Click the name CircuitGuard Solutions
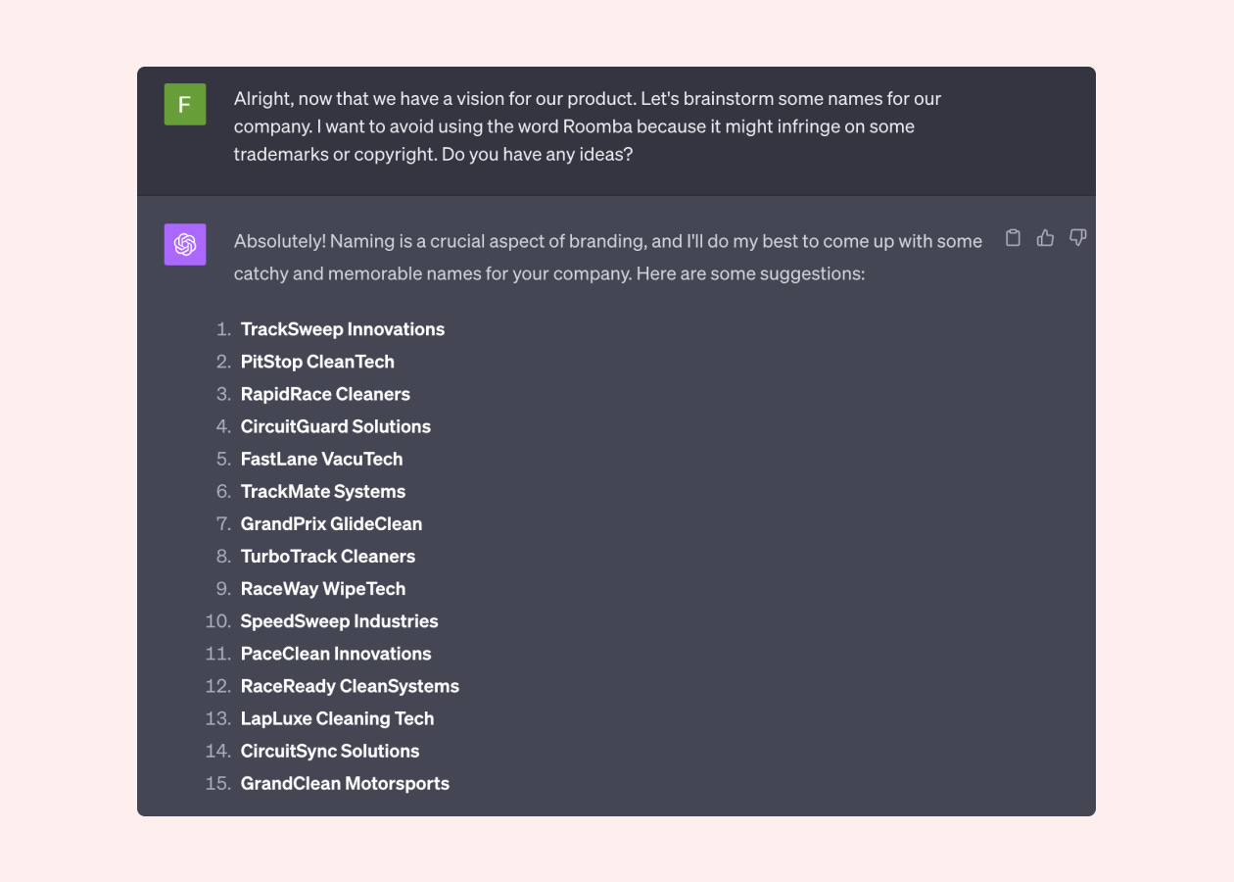The width and height of the screenshot is (1234, 882). (x=336, y=426)
